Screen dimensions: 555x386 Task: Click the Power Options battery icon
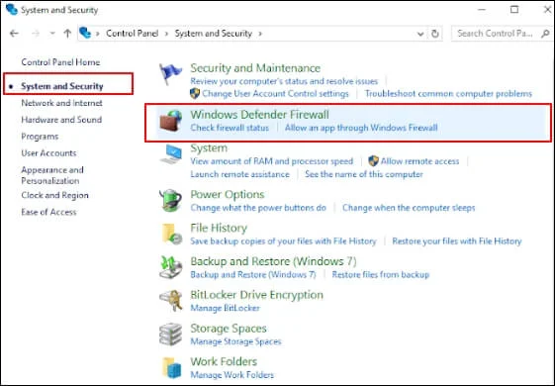point(170,201)
